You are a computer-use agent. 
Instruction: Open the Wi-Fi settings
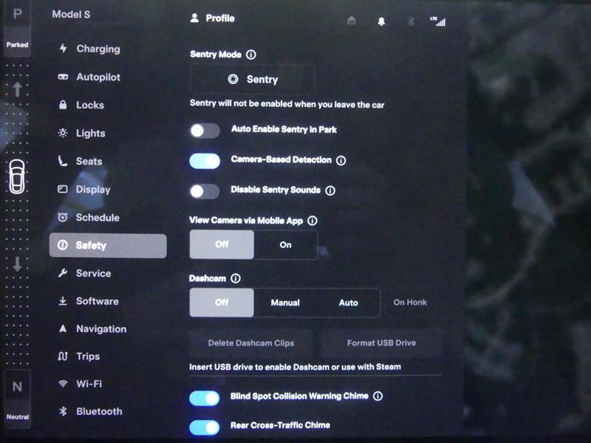[x=80, y=384]
